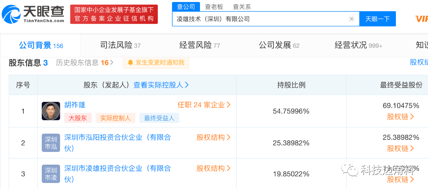
Task: Click the 最终受益人 tag
Action: coord(159,118)
